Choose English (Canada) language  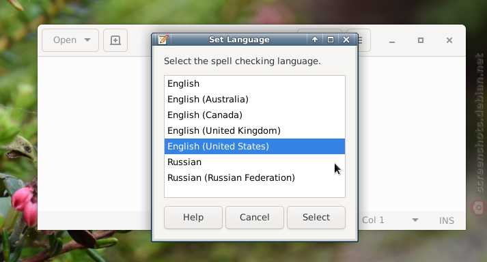255,115
